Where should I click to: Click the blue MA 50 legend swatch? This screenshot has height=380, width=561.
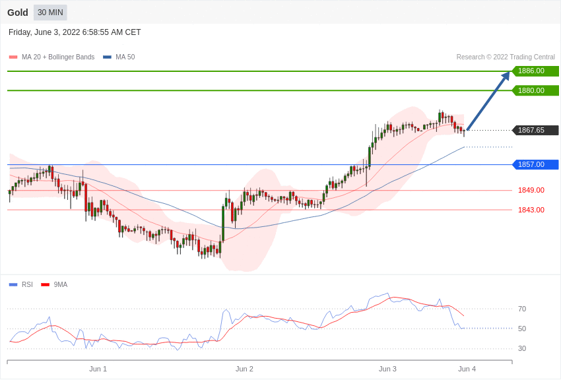click(x=107, y=57)
